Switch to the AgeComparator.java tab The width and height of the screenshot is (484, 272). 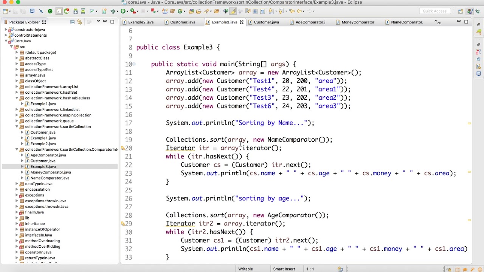coord(310,22)
